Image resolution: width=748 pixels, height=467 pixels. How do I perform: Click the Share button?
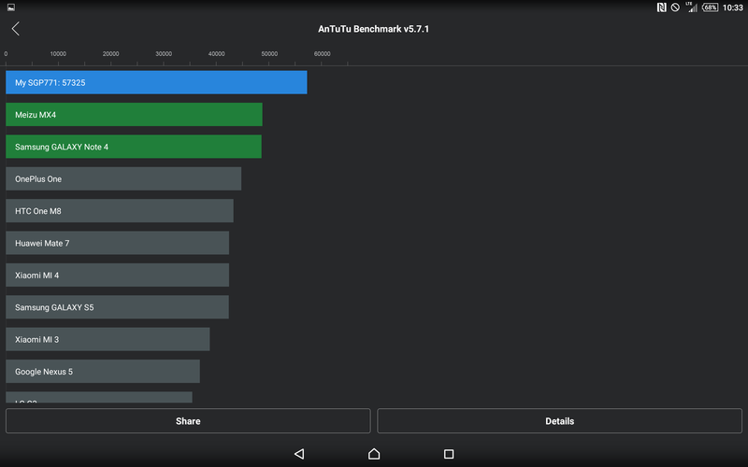click(x=188, y=421)
